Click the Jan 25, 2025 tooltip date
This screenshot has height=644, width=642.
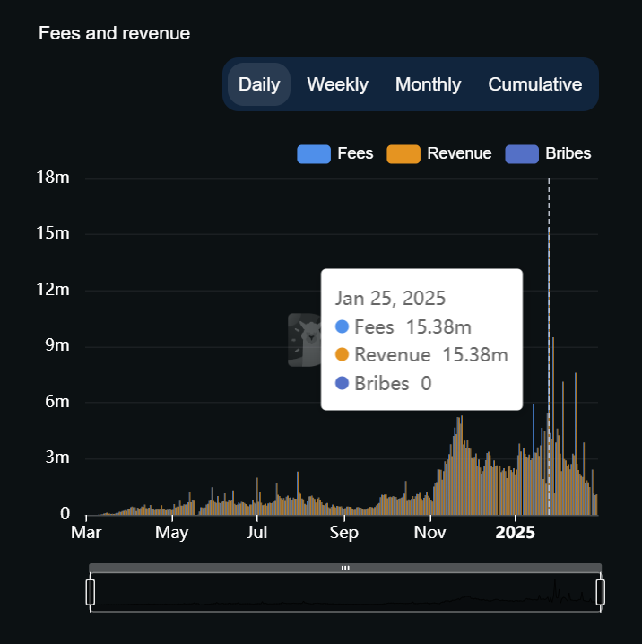(x=390, y=298)
